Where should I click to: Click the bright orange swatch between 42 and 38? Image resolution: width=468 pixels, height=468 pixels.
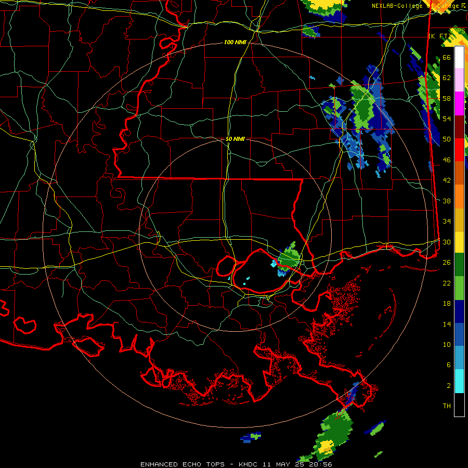tap(459, 197)
